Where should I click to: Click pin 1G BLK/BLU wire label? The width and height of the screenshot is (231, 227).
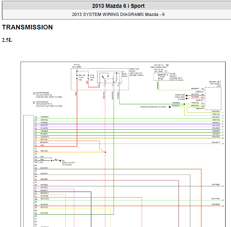click(44, 134)
